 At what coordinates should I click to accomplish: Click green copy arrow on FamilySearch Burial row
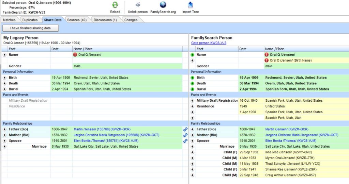point(193,89)
